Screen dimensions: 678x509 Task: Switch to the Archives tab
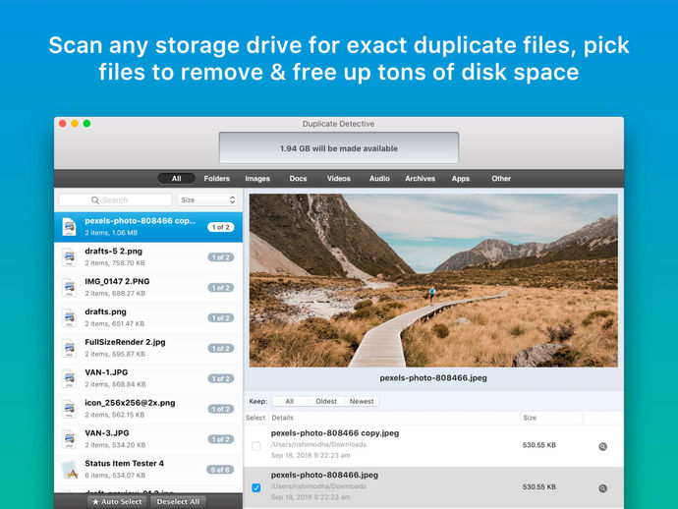pos(420,178)
